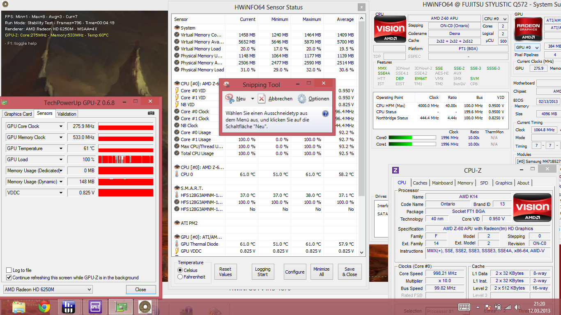Click the HWiNFO sensor list scrollbar
The image size is (561, 315).
coord(362,109)
